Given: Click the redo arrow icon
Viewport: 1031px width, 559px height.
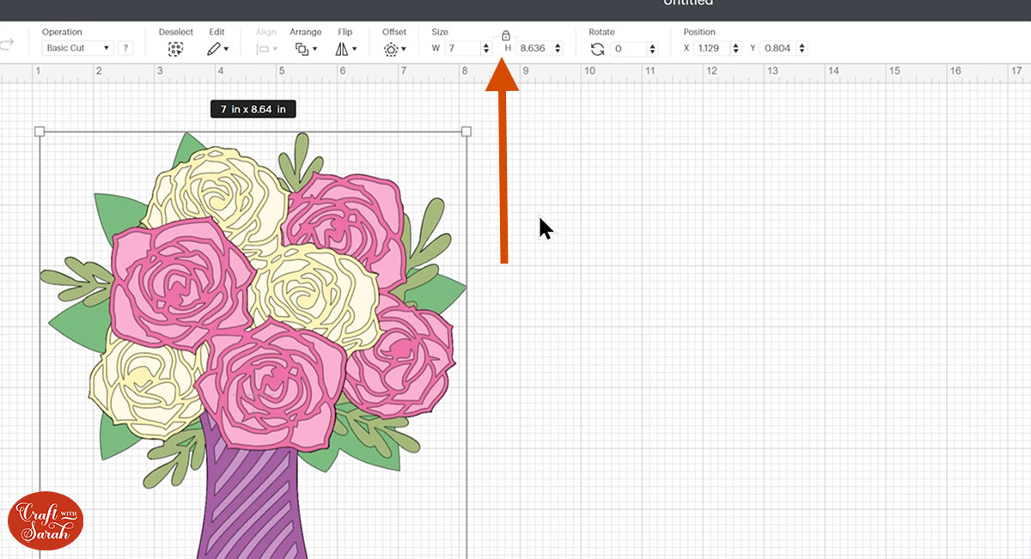Looking at the screenshot, I should click(x=7, y=44).
